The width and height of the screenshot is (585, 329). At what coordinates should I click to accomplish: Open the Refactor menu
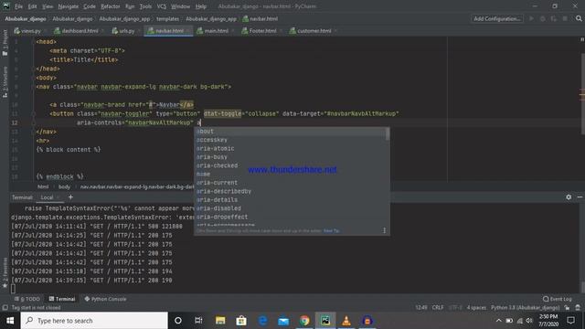111,6
